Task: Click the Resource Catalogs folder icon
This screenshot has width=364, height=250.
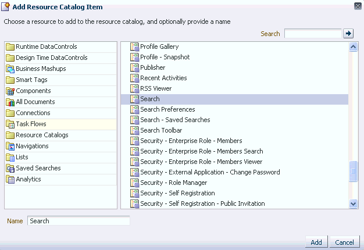Action: (x=10, y=135)
